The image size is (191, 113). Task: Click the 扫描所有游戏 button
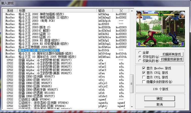(x=172, y=54)
